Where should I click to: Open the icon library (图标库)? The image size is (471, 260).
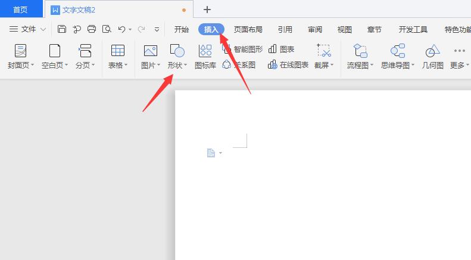pos(205,56)
